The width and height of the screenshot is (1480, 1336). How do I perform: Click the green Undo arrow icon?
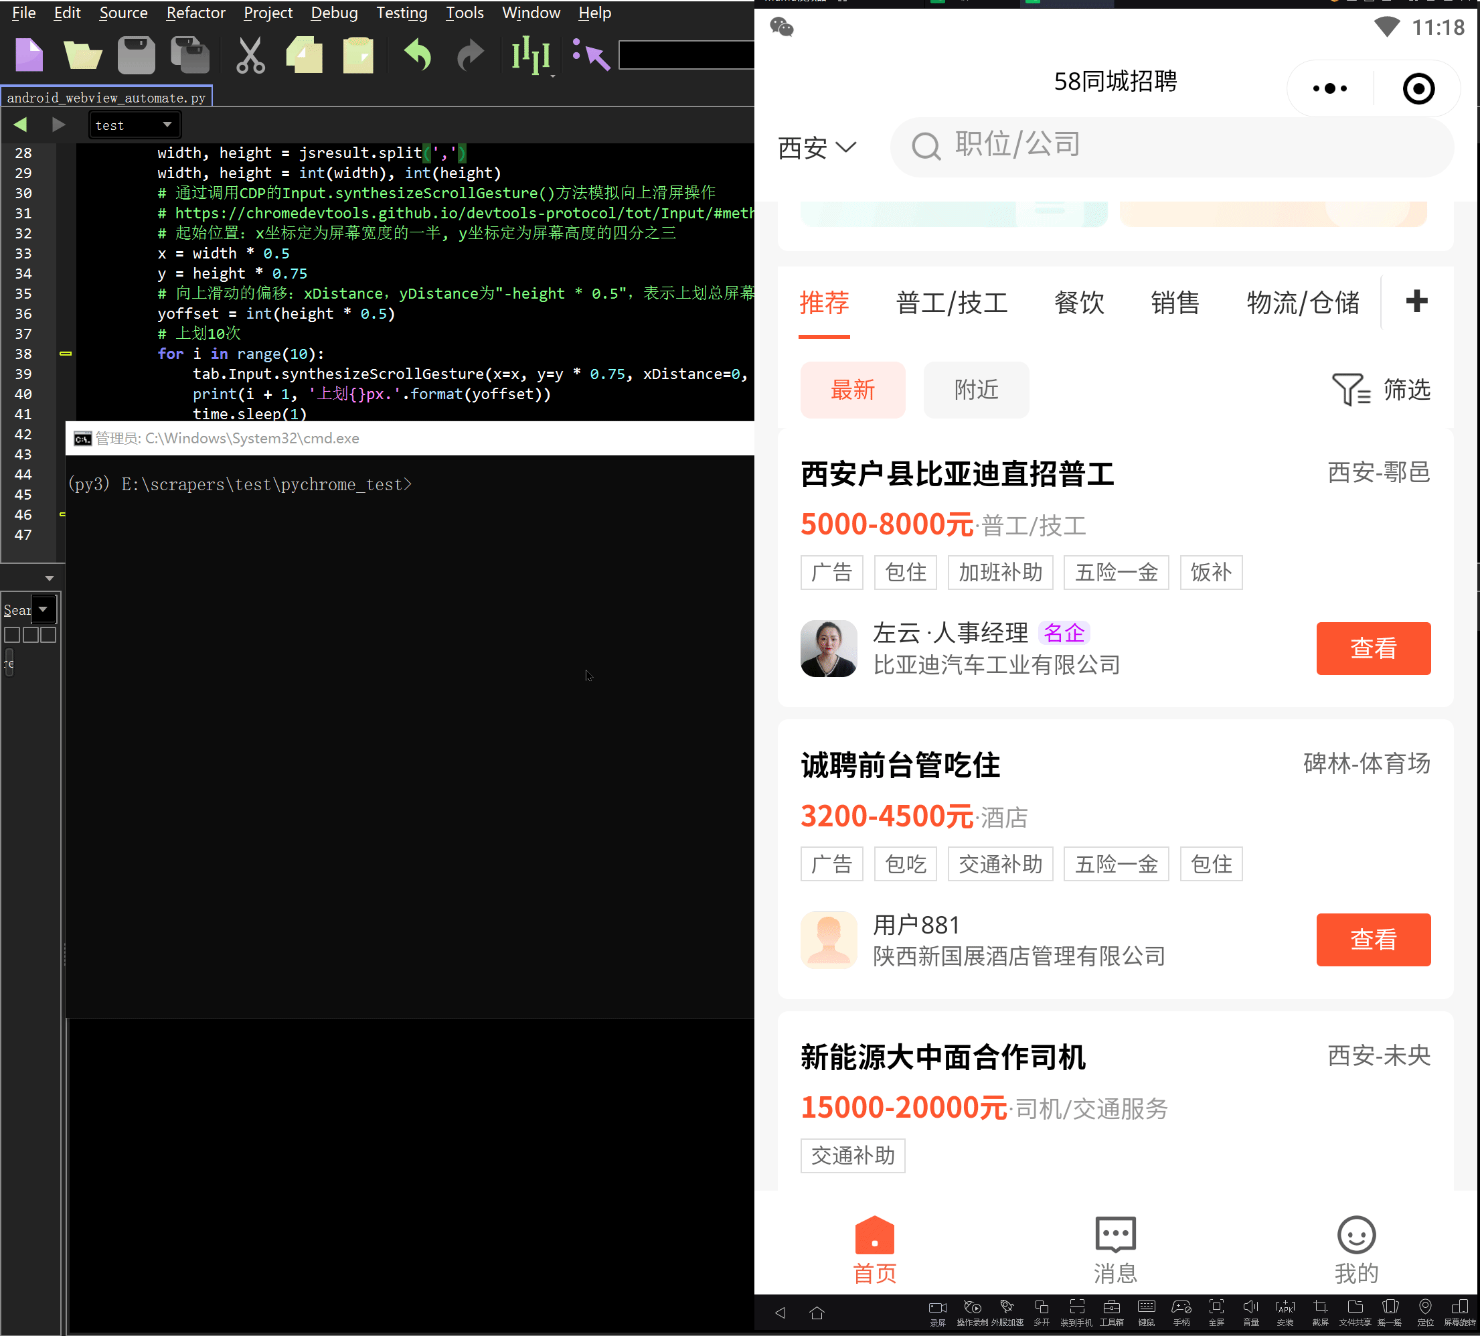(x=418, y=55)
